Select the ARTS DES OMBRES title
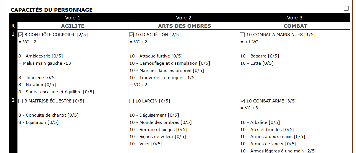This screenshot has width=356, height=153. click(x=184, y=26)
